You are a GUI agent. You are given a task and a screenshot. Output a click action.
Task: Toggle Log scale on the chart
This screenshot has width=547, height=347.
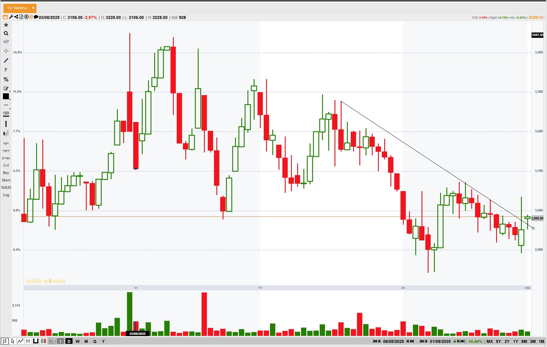point(6,195)
